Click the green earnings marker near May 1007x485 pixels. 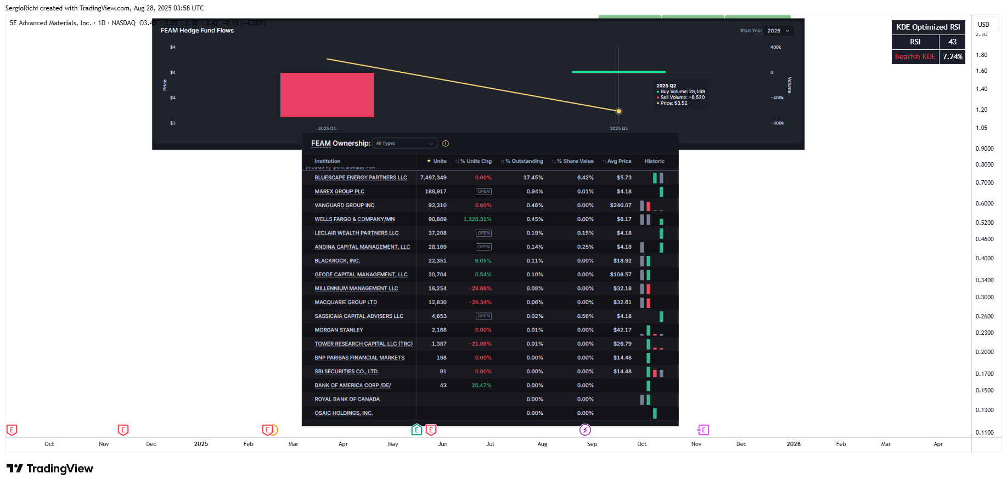point(417,430)
